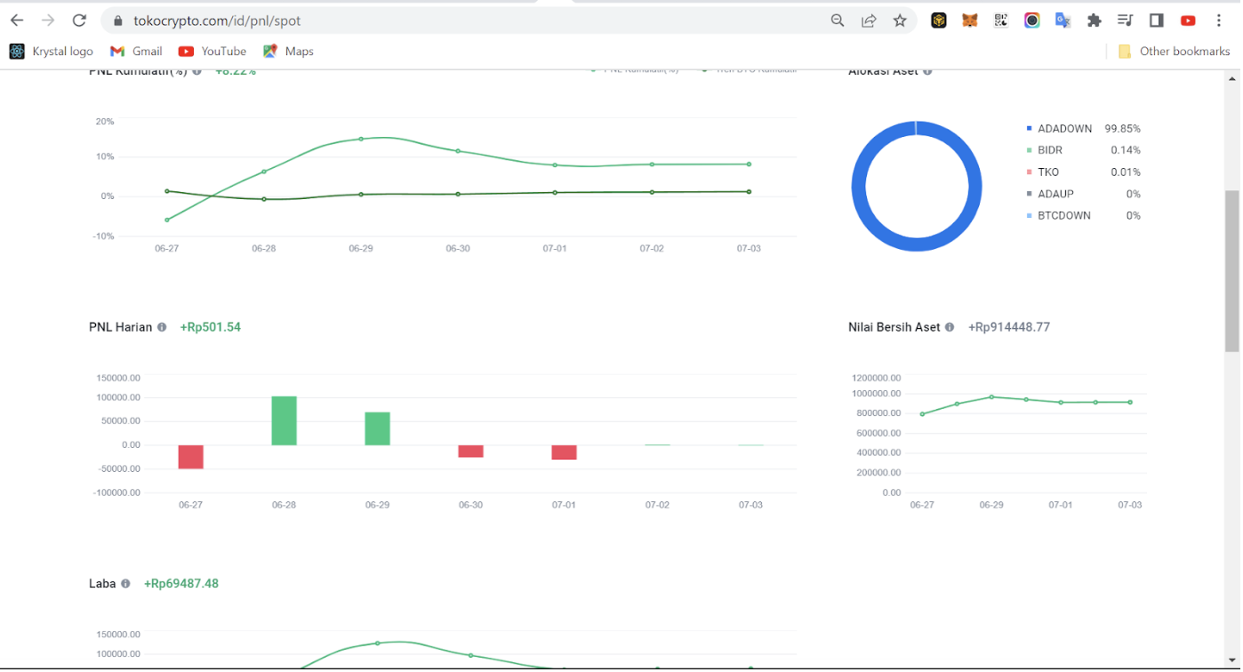Toggle the TKO legend entry
Image resolution: width=1243 pixels, height=672 pixels.
coord(1043,172)
